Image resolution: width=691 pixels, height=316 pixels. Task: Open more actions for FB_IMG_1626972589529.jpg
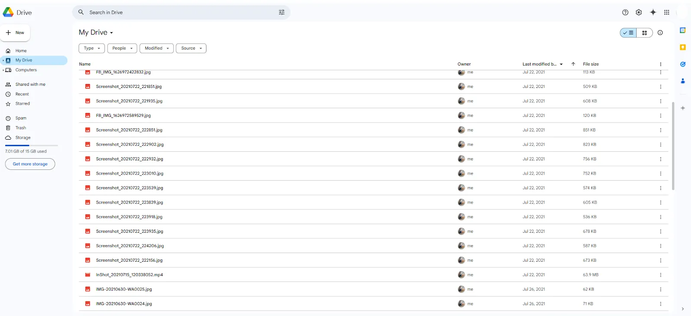(660, 116)
